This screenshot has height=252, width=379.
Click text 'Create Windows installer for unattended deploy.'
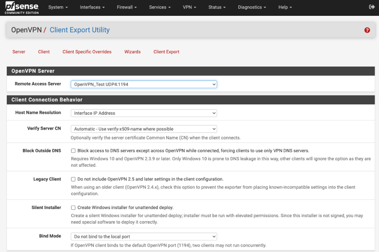coord(125,208)
